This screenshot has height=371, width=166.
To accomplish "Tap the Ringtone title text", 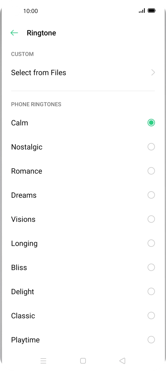I will click(41, 33).
